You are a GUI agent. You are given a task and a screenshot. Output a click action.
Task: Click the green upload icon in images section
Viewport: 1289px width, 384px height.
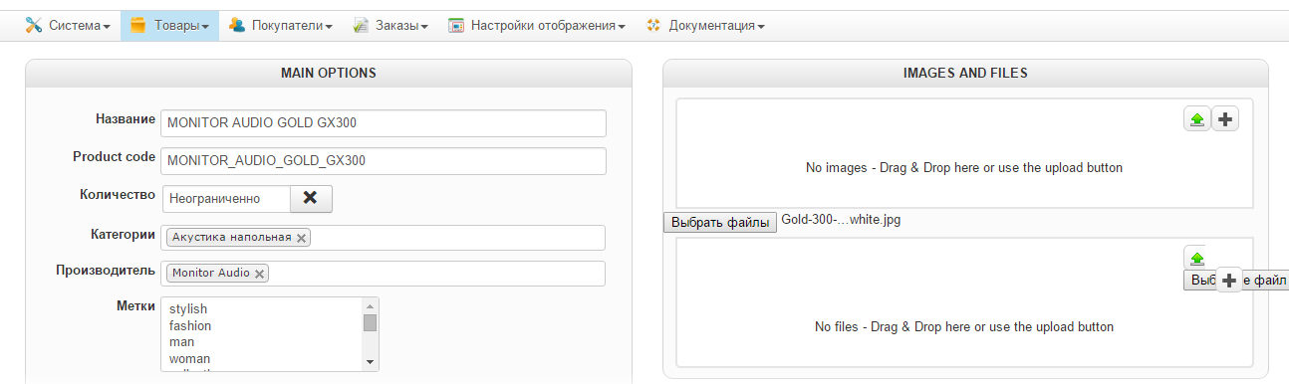point(1196,119)
